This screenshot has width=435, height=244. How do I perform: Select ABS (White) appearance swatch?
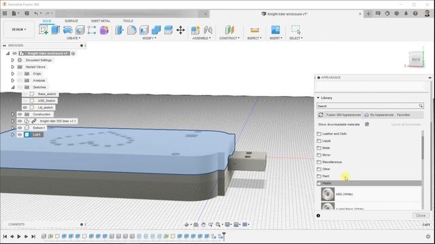pyautogui.click(x=328, y=195)
